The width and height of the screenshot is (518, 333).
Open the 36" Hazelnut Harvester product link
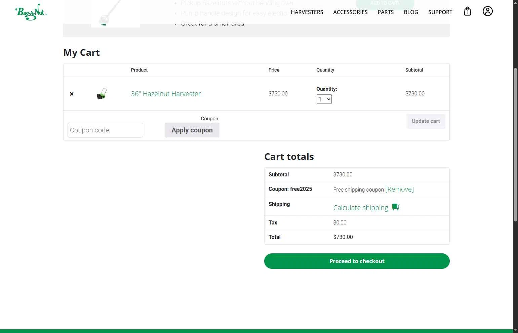point(166,94)
